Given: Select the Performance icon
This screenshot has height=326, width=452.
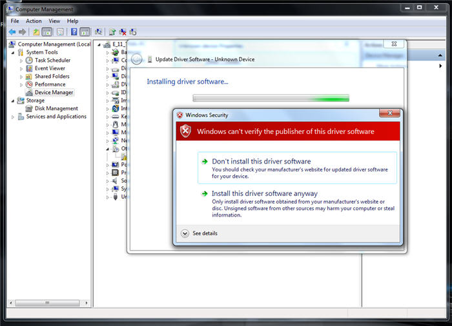Looking at the screenshot, I should point(29,84).
